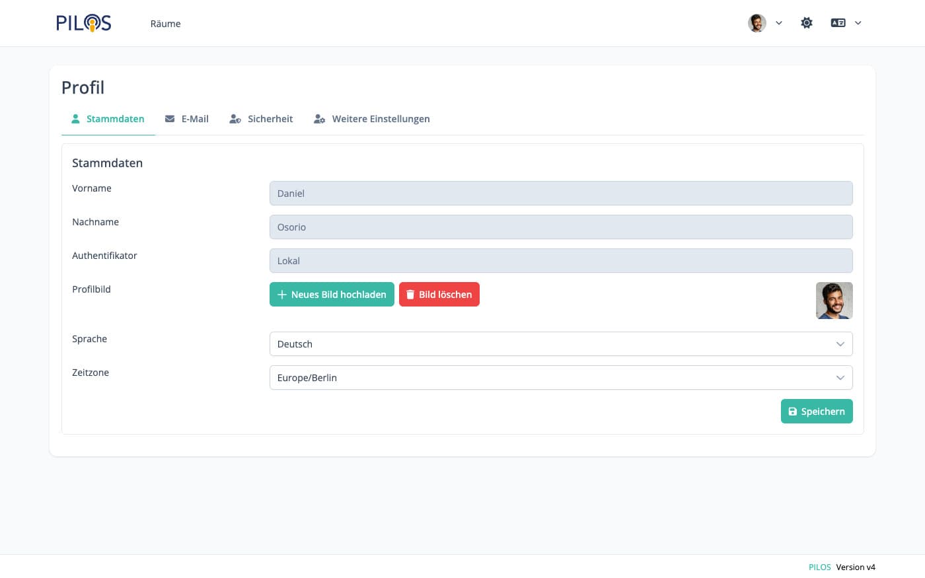
Task: Open the Sprache dropdown showing Deutsch
Action: [560, 344]
